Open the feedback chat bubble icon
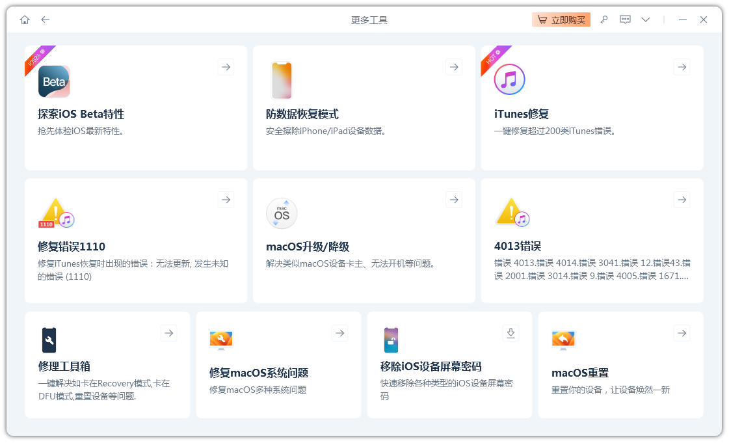 (x=625, y=20)
